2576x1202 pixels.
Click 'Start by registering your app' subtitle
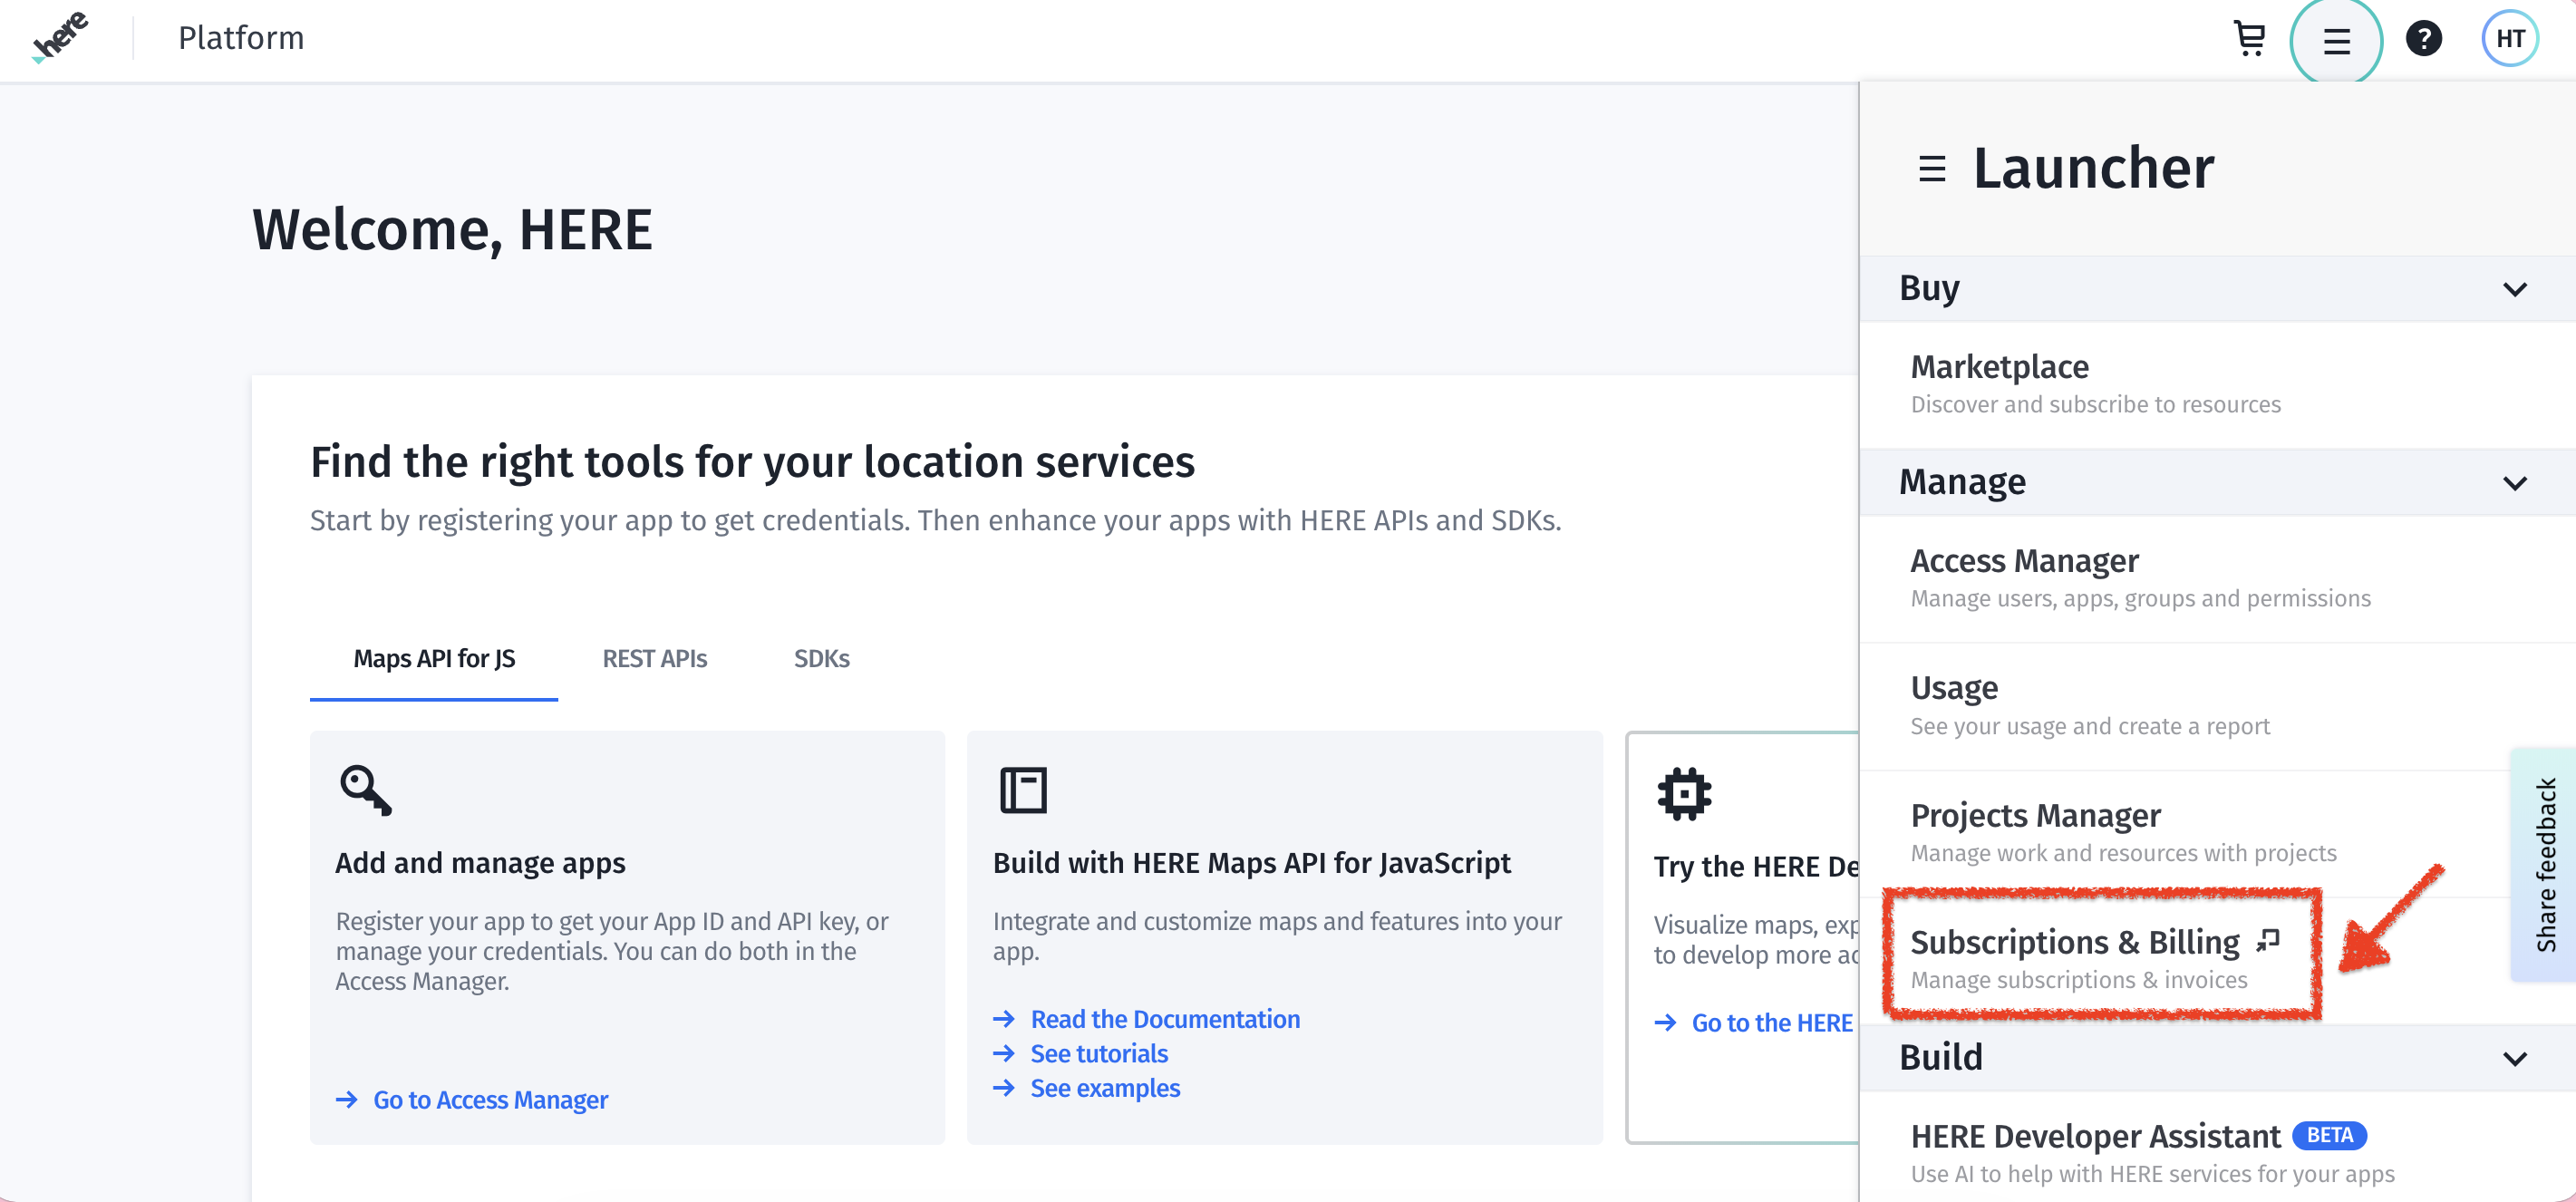(935, 520)
